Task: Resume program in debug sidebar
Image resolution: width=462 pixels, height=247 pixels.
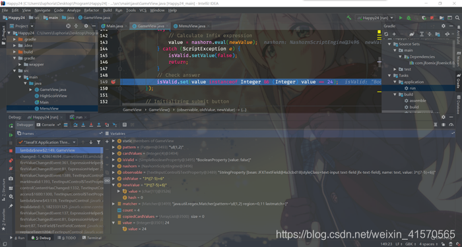Action: coord(11,135)
